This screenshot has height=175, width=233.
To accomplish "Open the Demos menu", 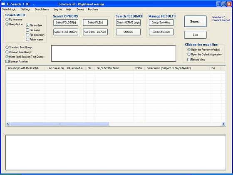I will click(x=80, y=9).
